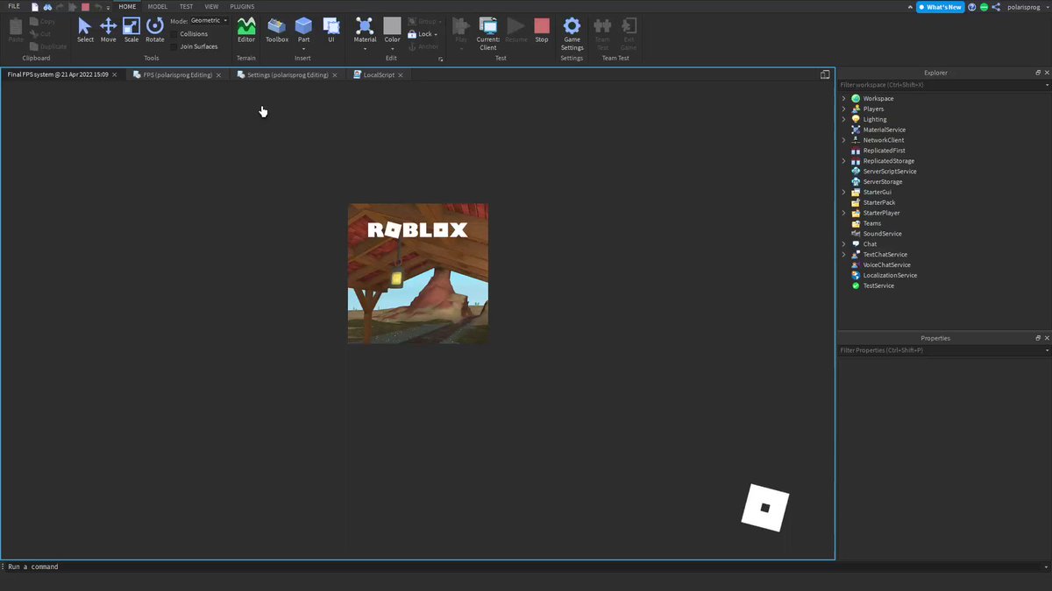Expand the StarterPlayer node
This screenshot has height=591, width=1052.
[844, 213]
